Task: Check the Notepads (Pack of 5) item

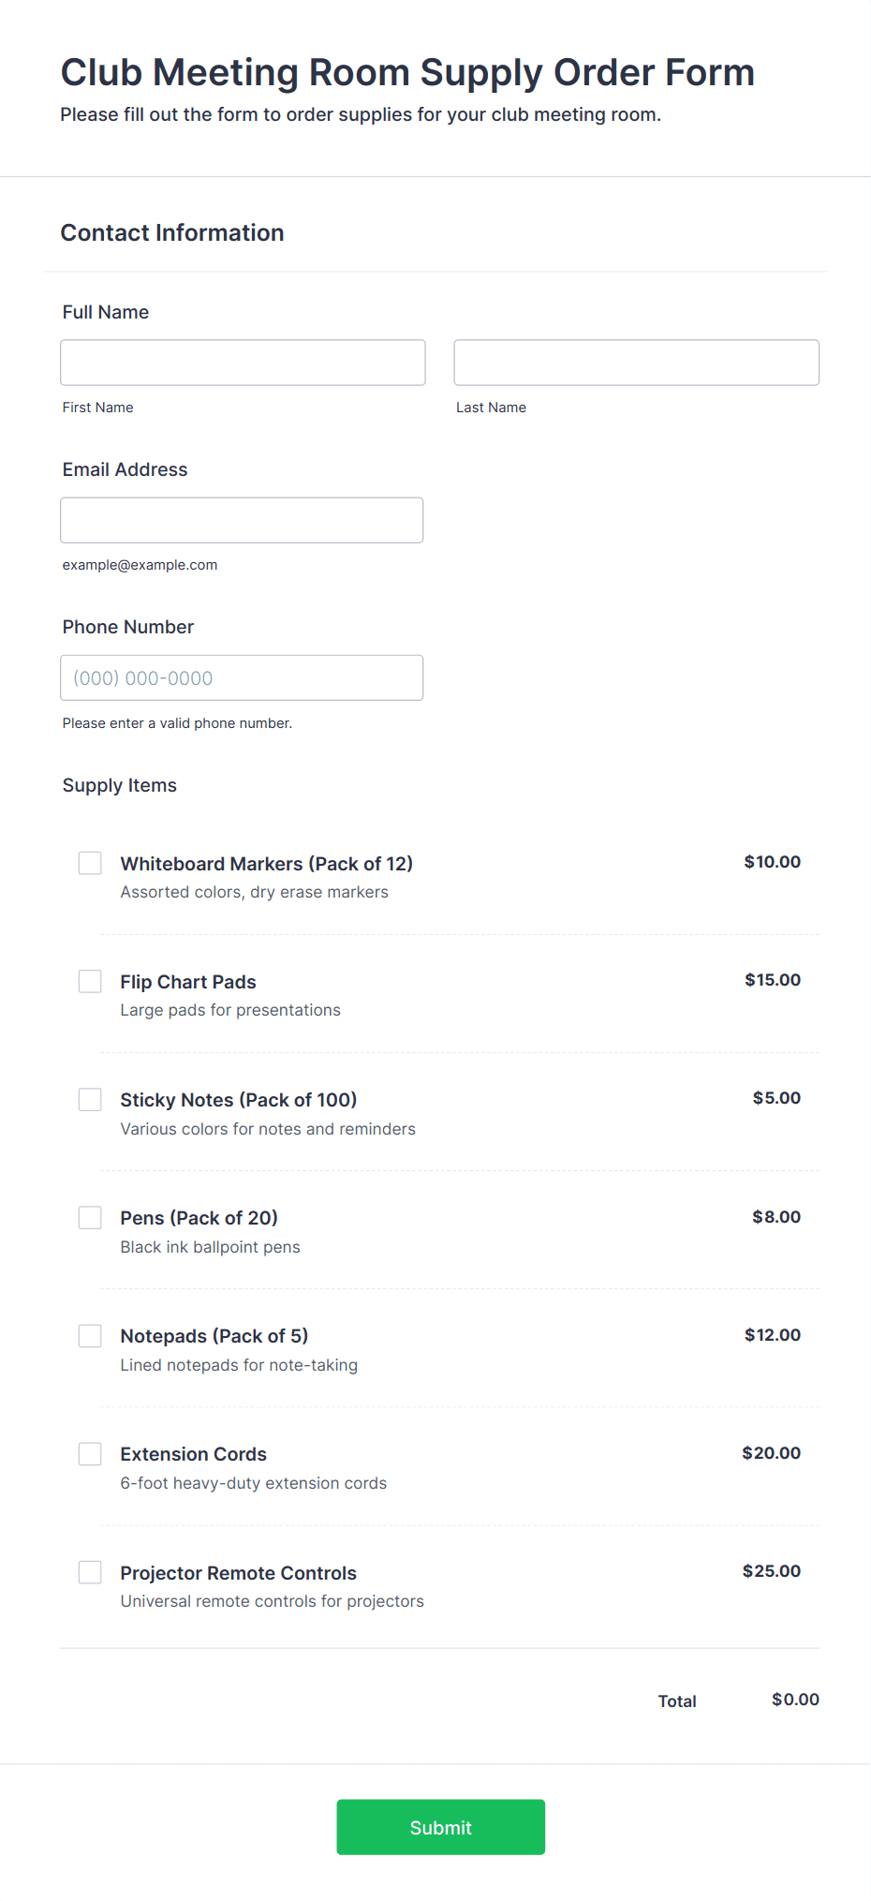Action: (90, 1335)
